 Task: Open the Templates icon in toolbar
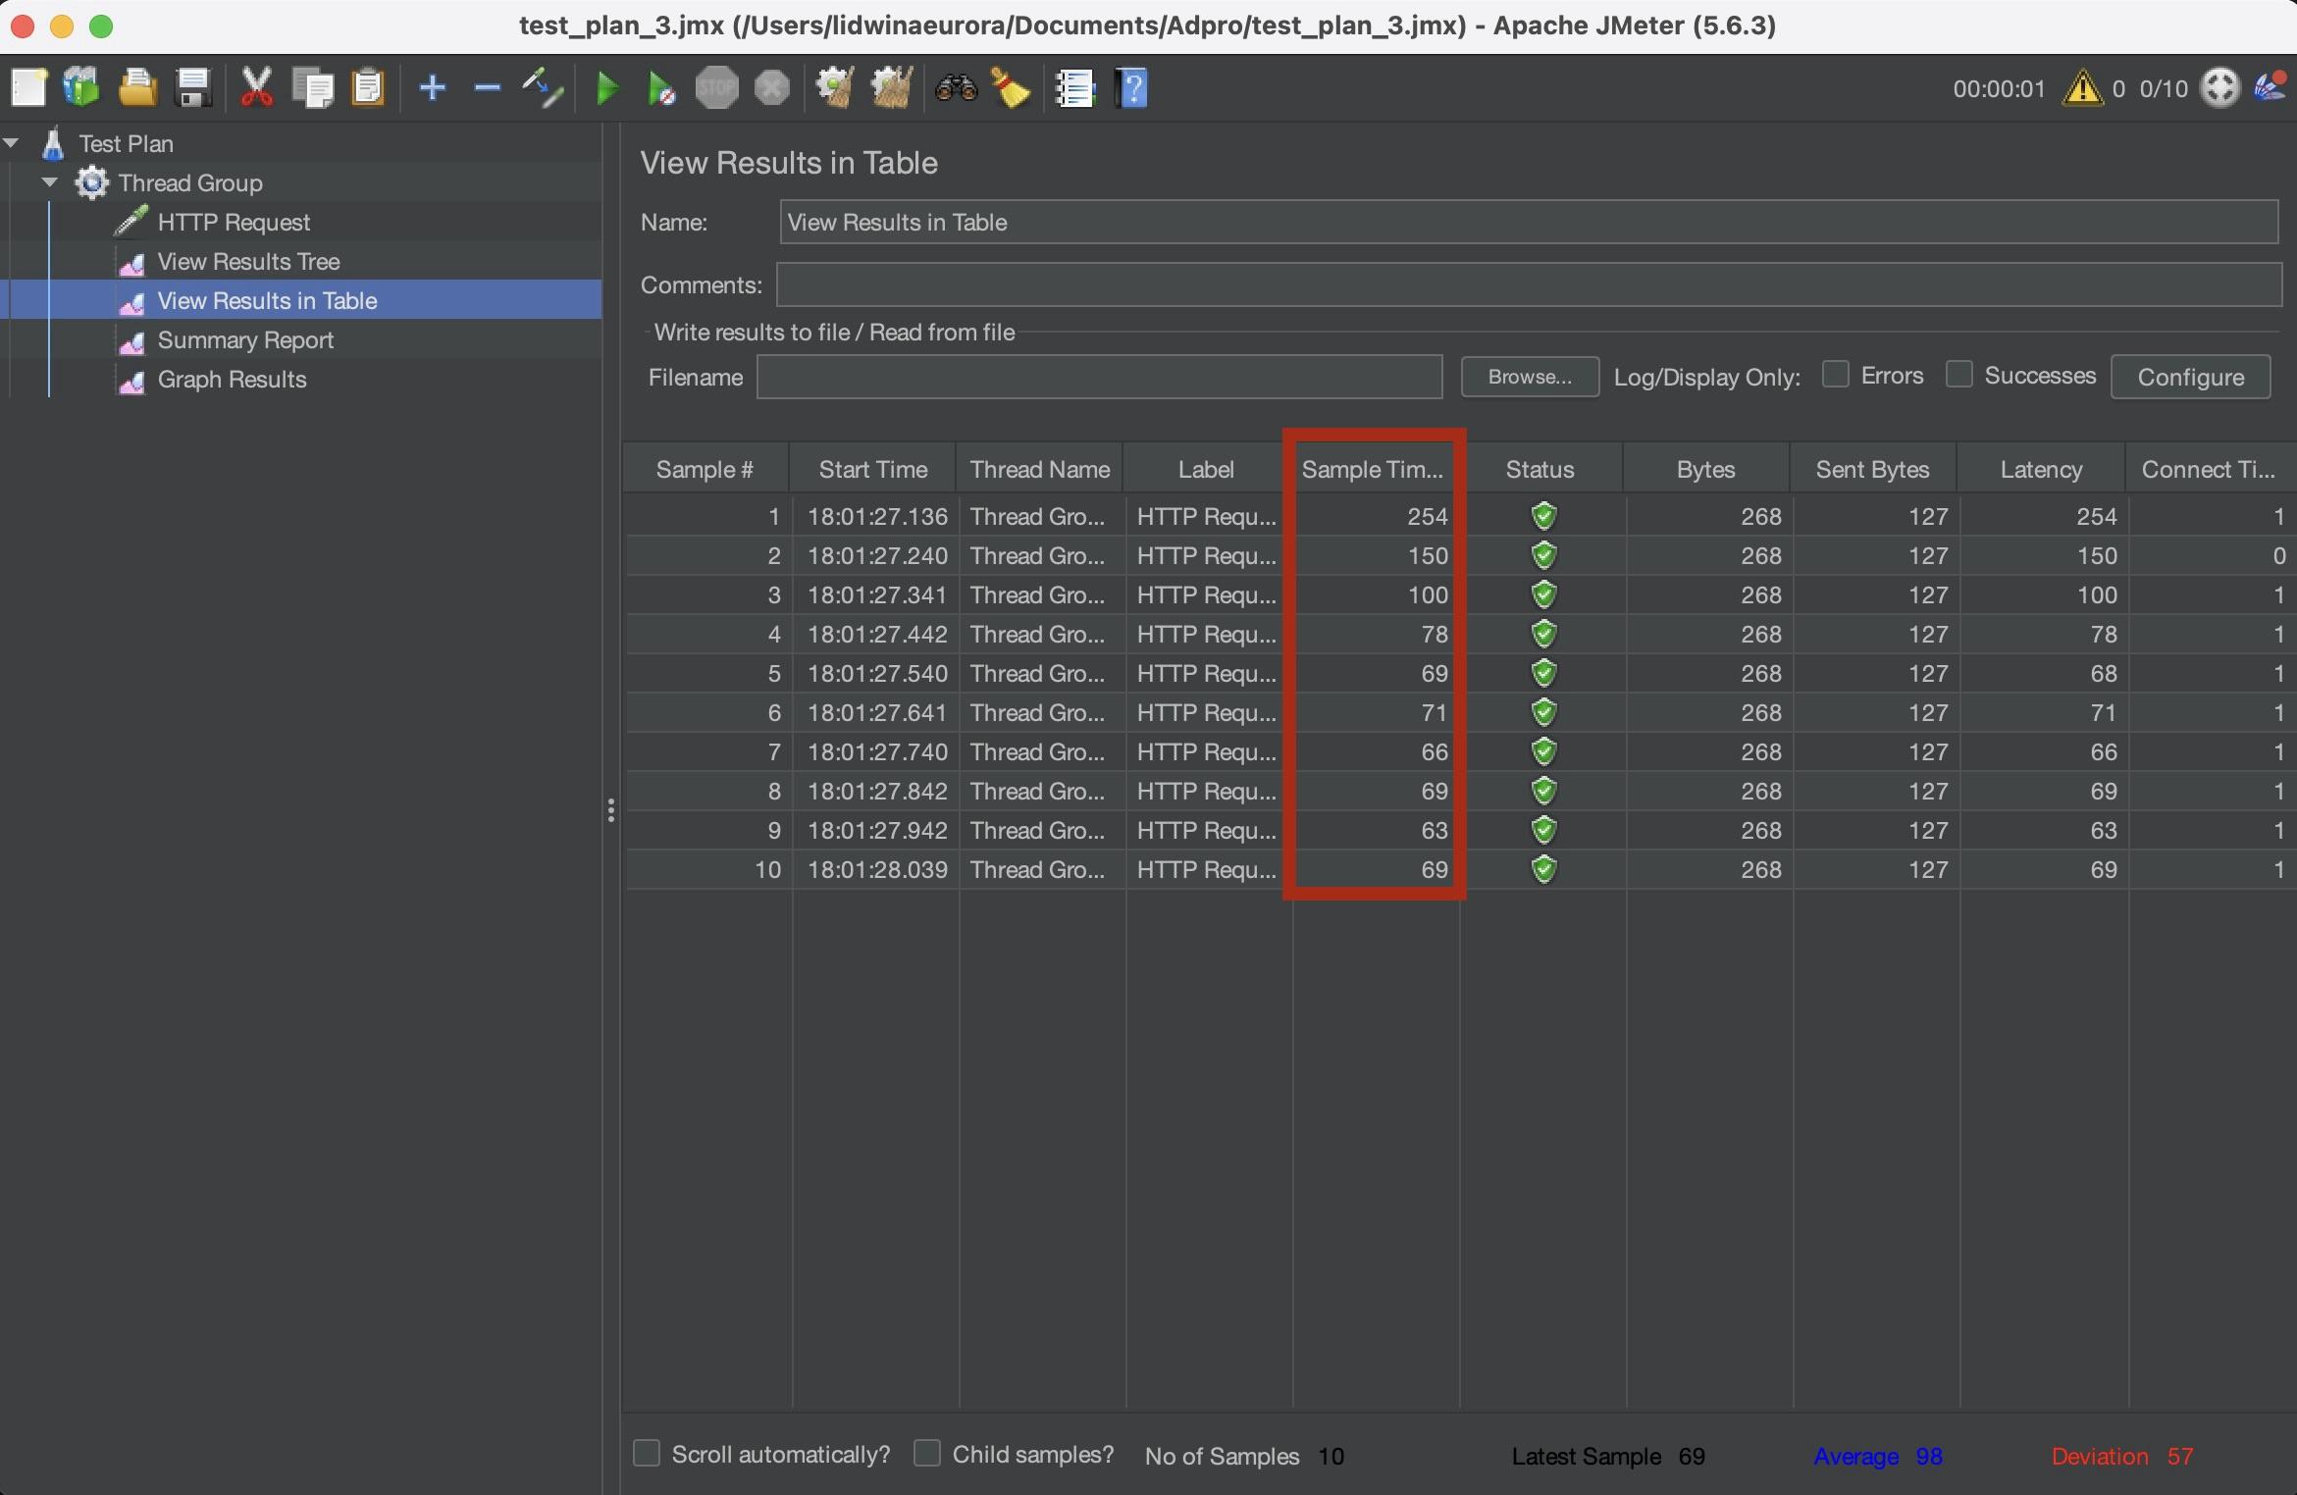pos(81,89)
